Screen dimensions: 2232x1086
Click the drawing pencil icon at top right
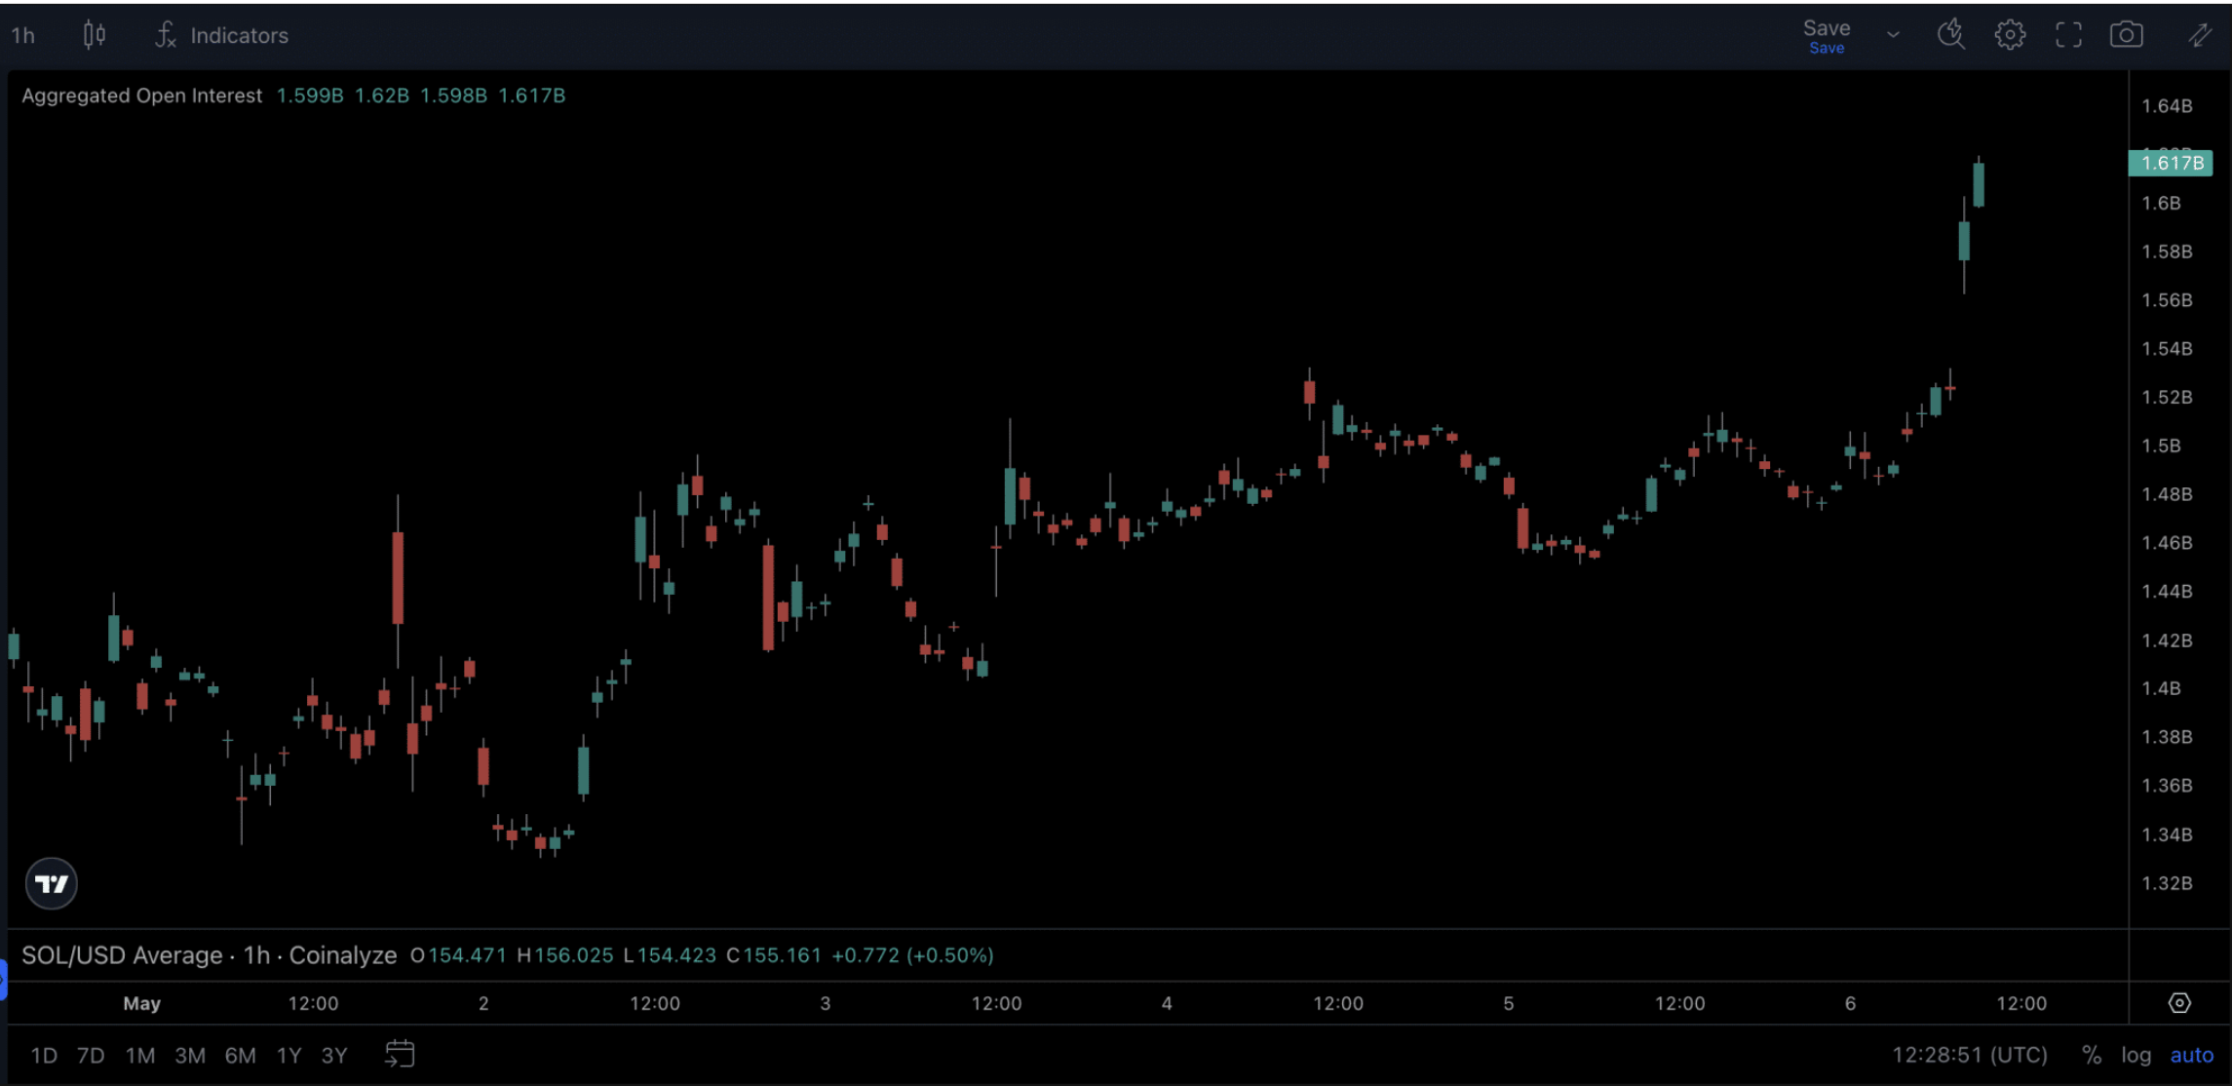[x=2200, y=35]
